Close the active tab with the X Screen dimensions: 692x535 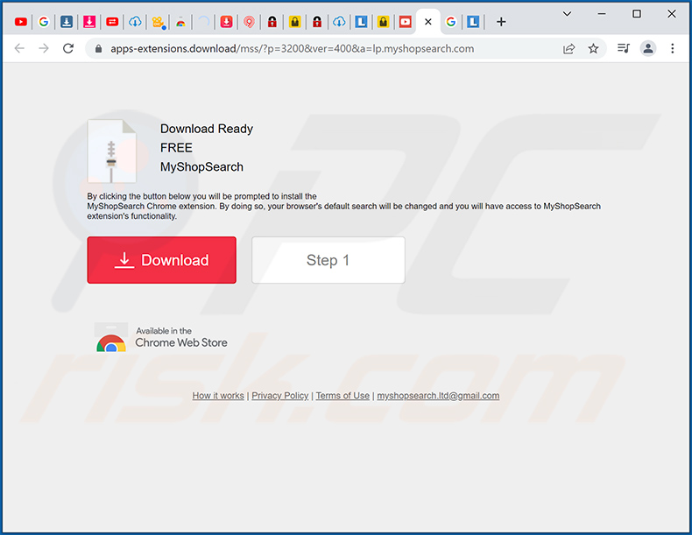pos(427,22)
